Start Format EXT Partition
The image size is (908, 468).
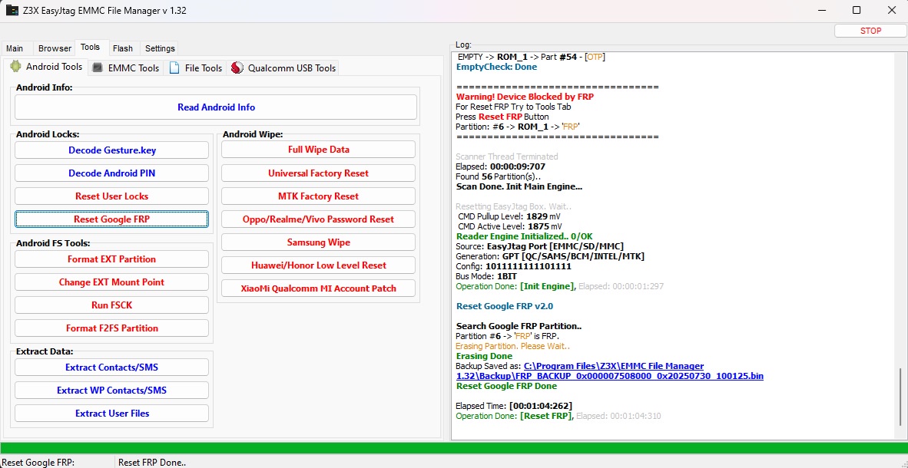111,259
